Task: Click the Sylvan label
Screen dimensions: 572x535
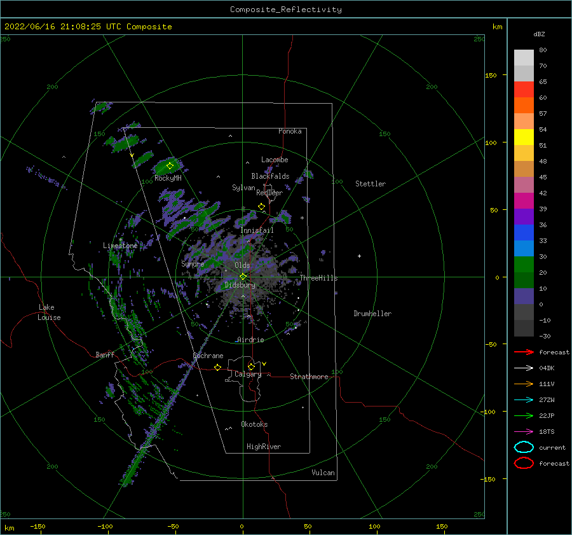Action: (x=243, y=188)
